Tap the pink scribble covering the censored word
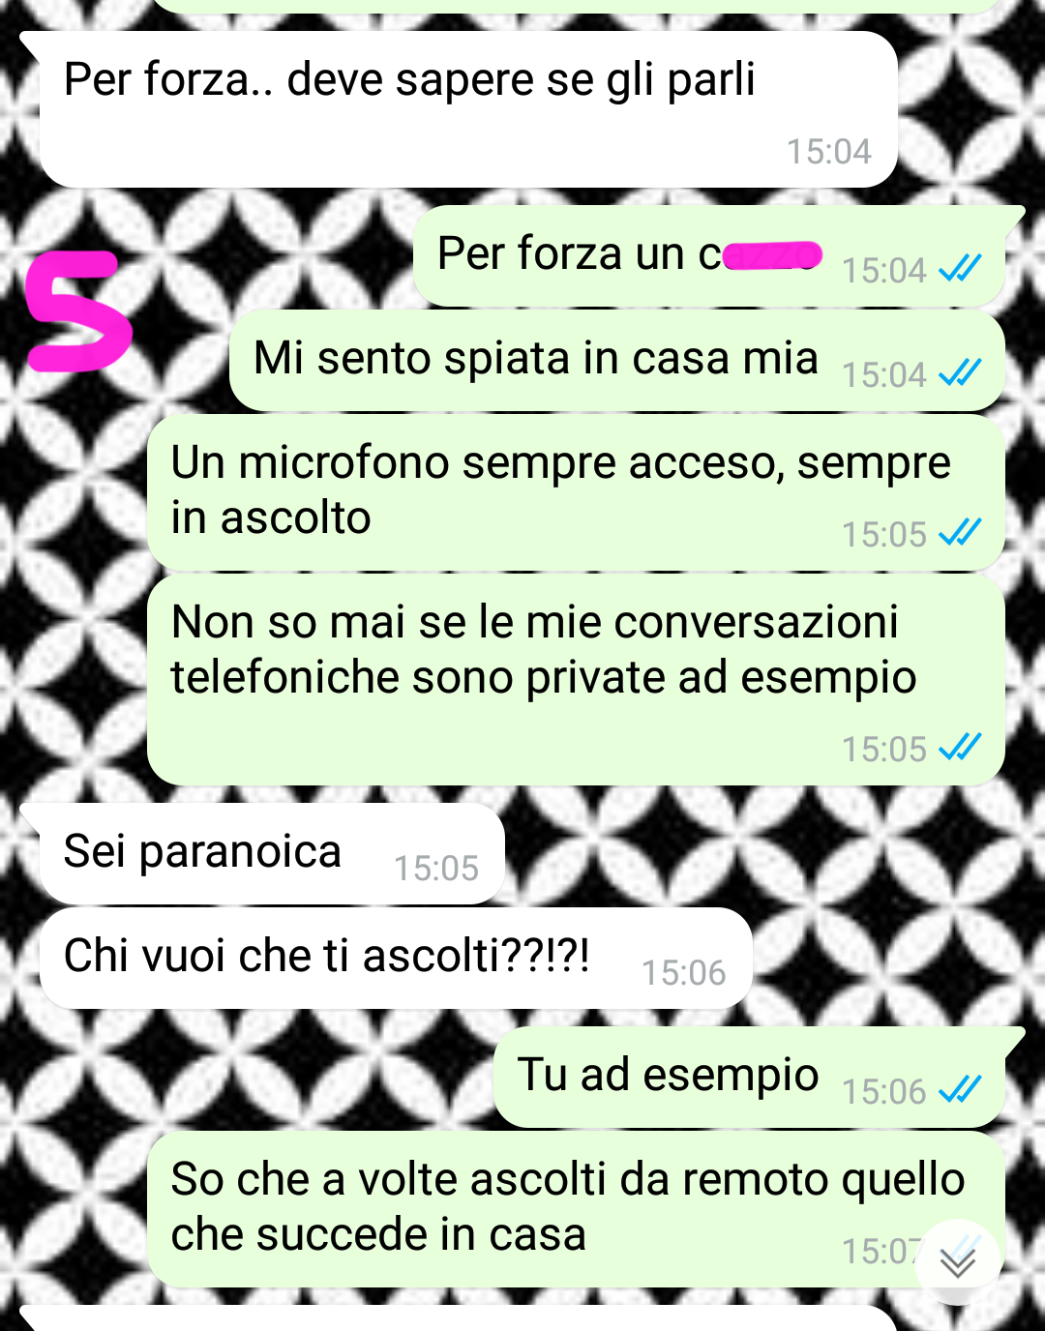 (772, 255)
